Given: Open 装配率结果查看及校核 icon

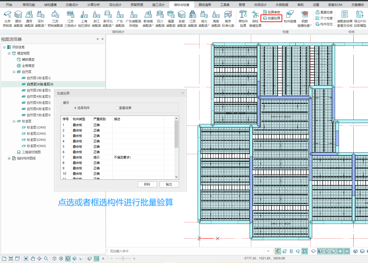Looking at the screenshot, I should pos(345,17).
